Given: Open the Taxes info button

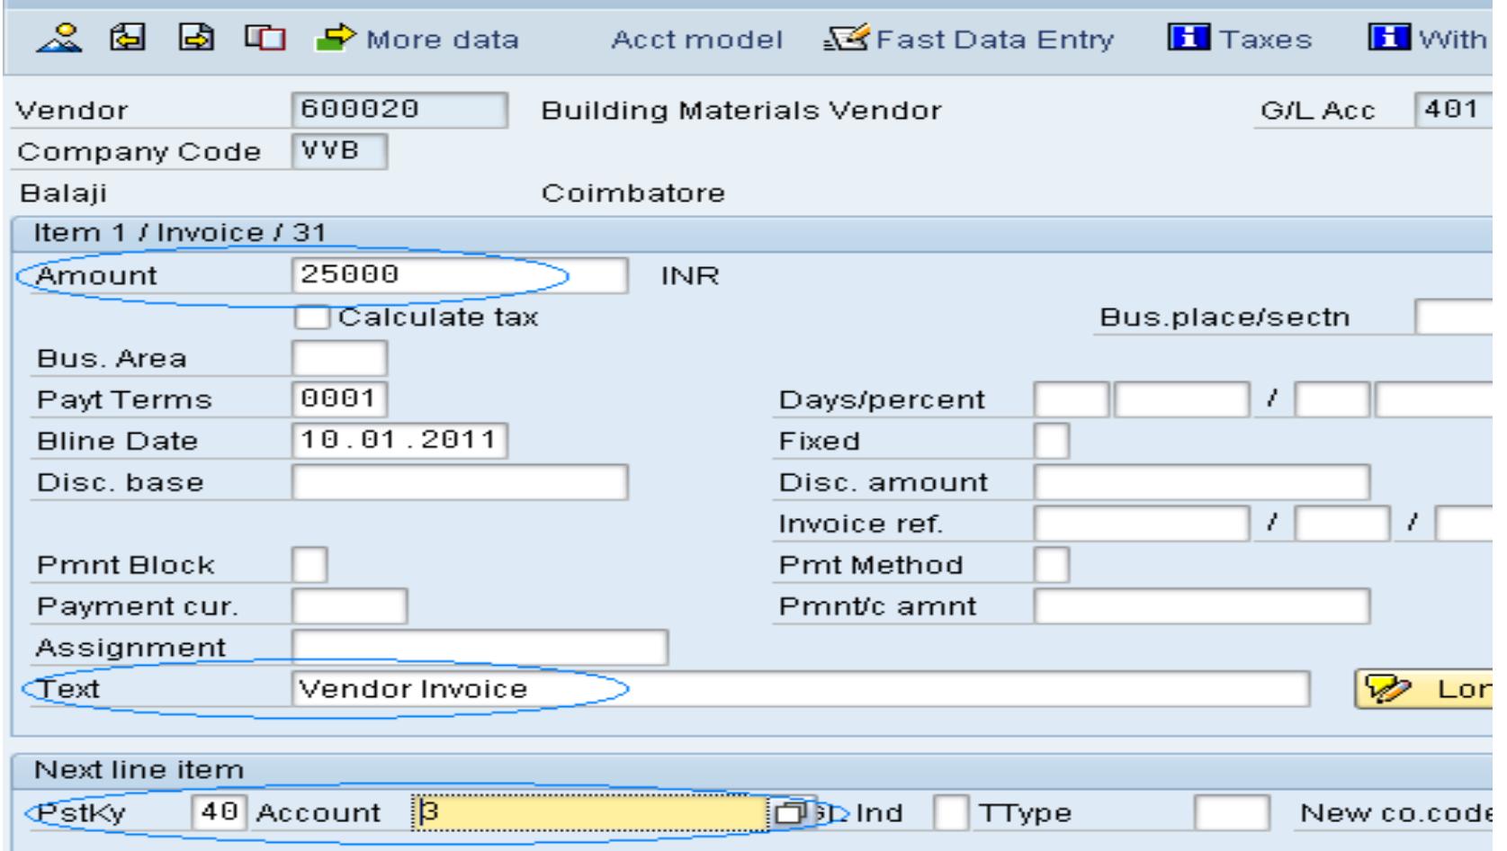Looking at the screenshot, I should click(x=1240, y=40).
